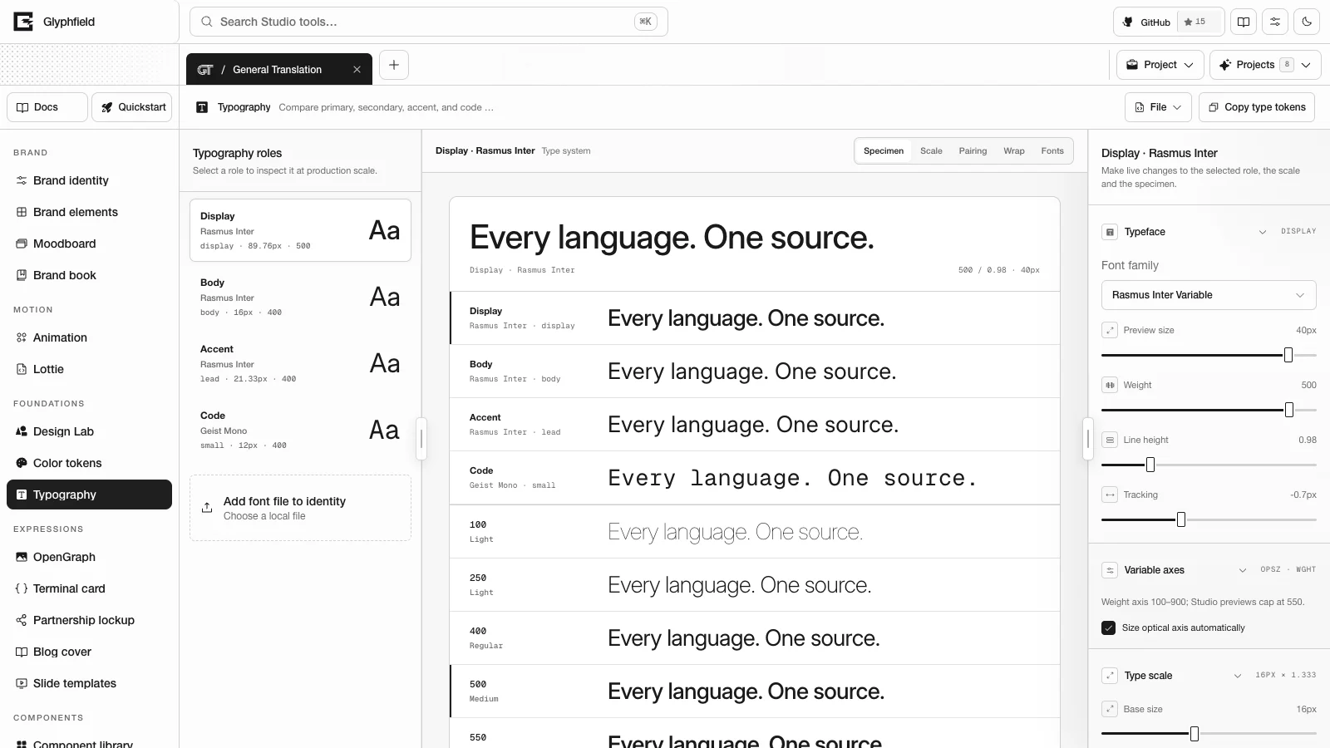This screenshot has height=748, width=1330.
Task: Click the Brand elements grid icon
Action: [22, 212]
